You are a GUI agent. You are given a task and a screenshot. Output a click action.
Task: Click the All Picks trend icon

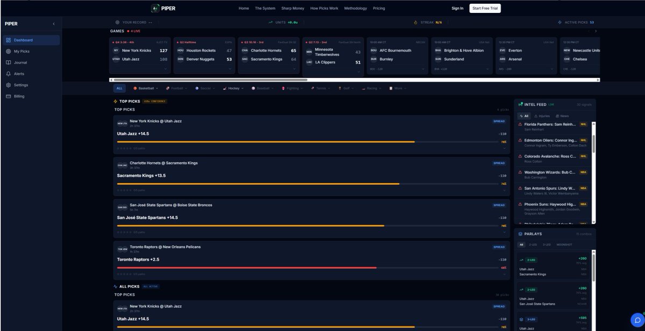[116, 286]
